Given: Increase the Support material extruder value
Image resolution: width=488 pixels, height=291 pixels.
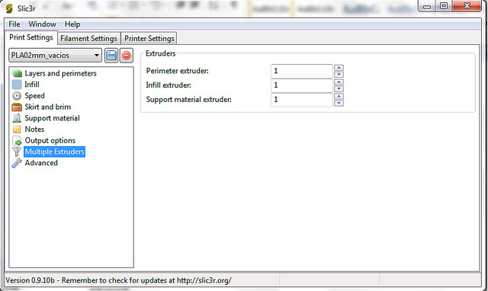Looking at the screenshot, I should [x=339, y=97].
